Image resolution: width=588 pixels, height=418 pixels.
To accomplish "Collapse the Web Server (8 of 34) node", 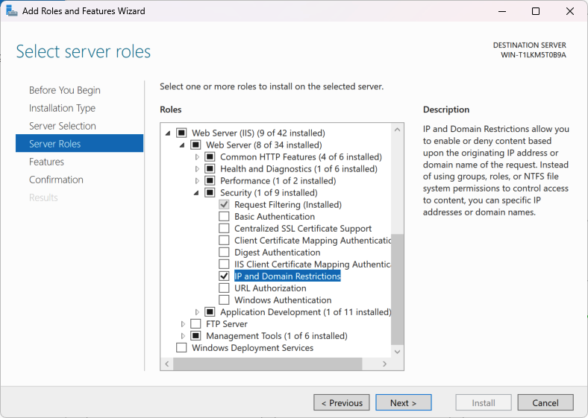I will [182, 145].
